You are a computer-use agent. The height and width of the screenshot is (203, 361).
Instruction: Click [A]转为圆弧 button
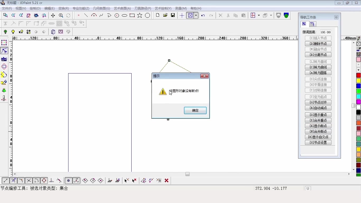(x=318, y=73)
